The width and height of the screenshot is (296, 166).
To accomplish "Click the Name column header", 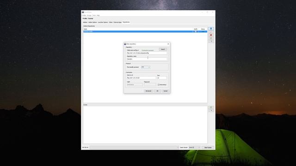I will pyautogui.click(x=138, y=29).
